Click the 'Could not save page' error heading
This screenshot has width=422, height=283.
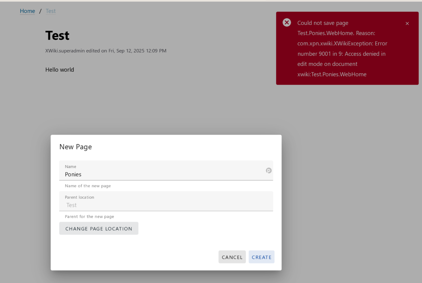322,23
